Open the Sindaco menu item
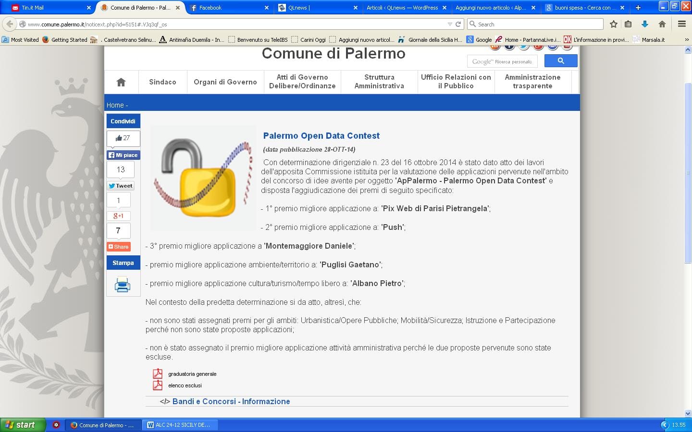The image size is (692, 432). coord(162,82)
